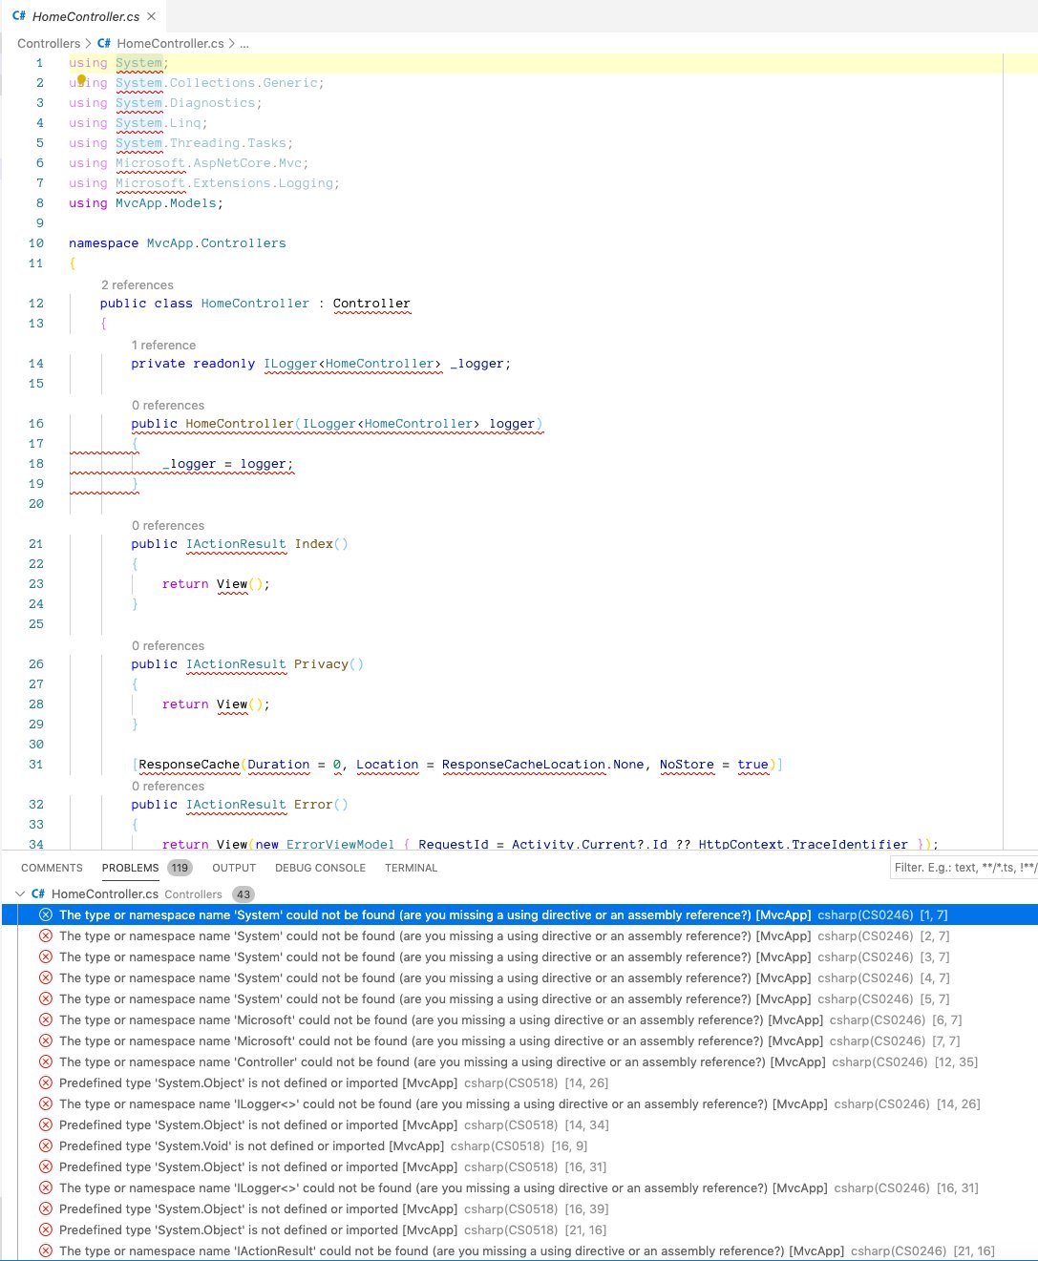Screen dimensions: 1038x1261
Task: Click the error icon on the highlighted 'System' problem
Action: [46, 914]
